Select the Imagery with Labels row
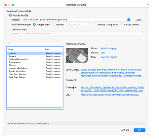The height and width of the screenshot is (140, 159). pos(35,68)
